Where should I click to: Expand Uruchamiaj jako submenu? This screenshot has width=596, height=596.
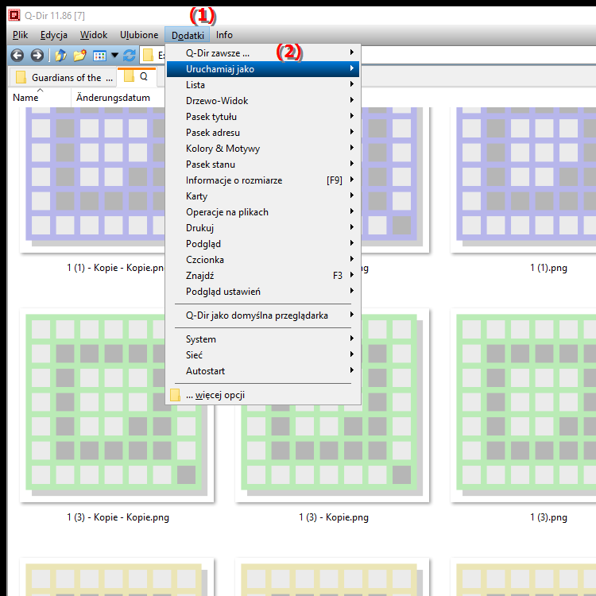pyautogui.click(x=263, y=69)
